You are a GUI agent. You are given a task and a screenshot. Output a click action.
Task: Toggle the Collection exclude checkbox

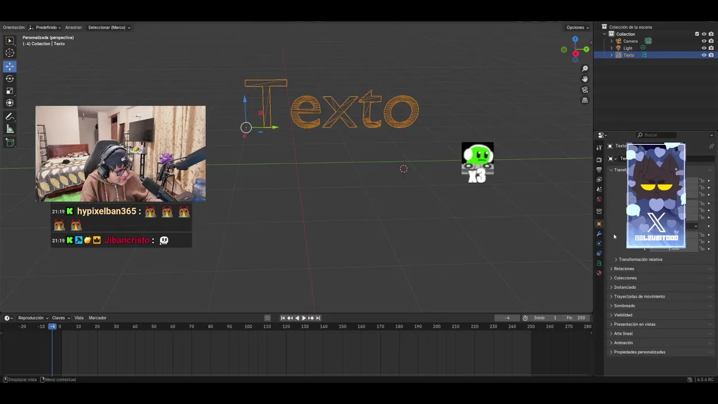(697, 34)
